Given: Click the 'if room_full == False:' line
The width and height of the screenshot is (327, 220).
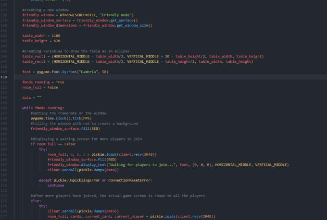Looking at the screenshot, I should coord(53,144).
